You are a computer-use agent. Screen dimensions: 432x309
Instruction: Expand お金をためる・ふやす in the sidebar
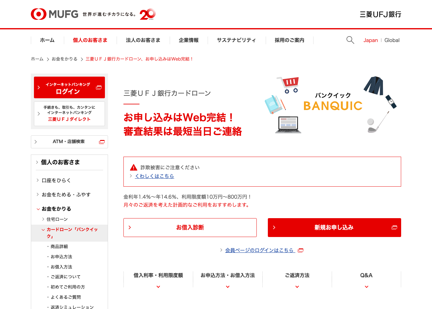pyautogui.click(x=66, y=195)
